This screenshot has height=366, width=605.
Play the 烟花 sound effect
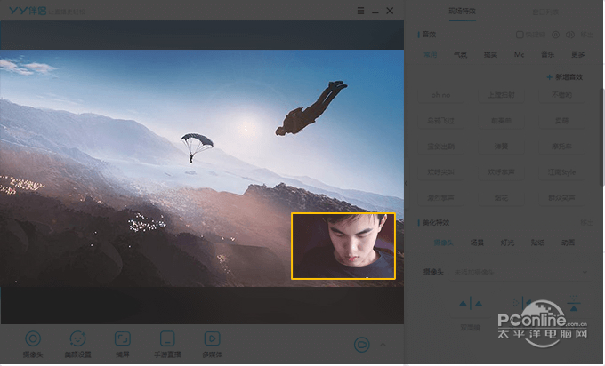(x=501, y=197)
